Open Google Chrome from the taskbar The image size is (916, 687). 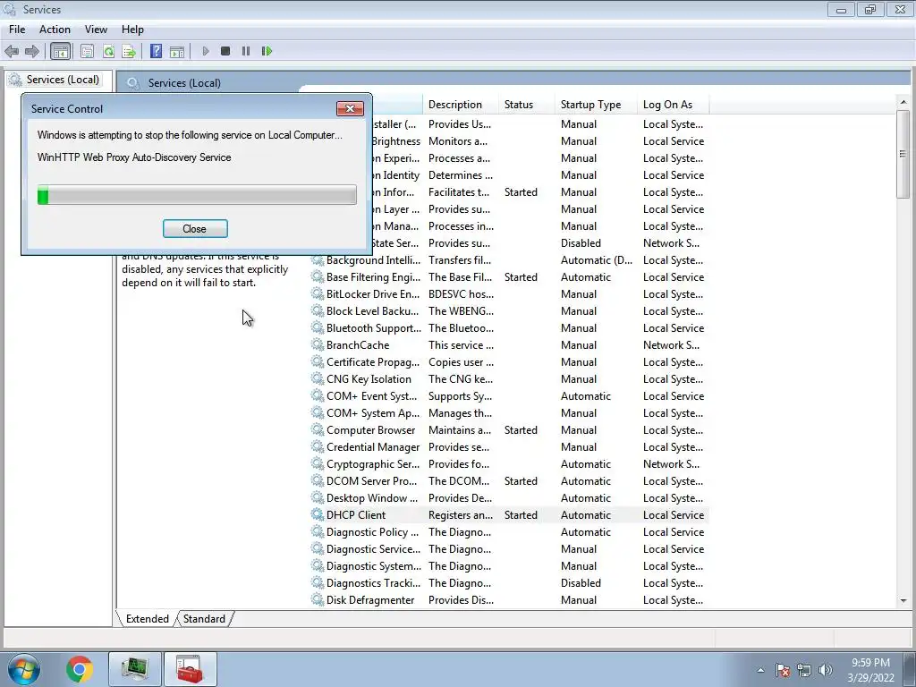[80, 669]
